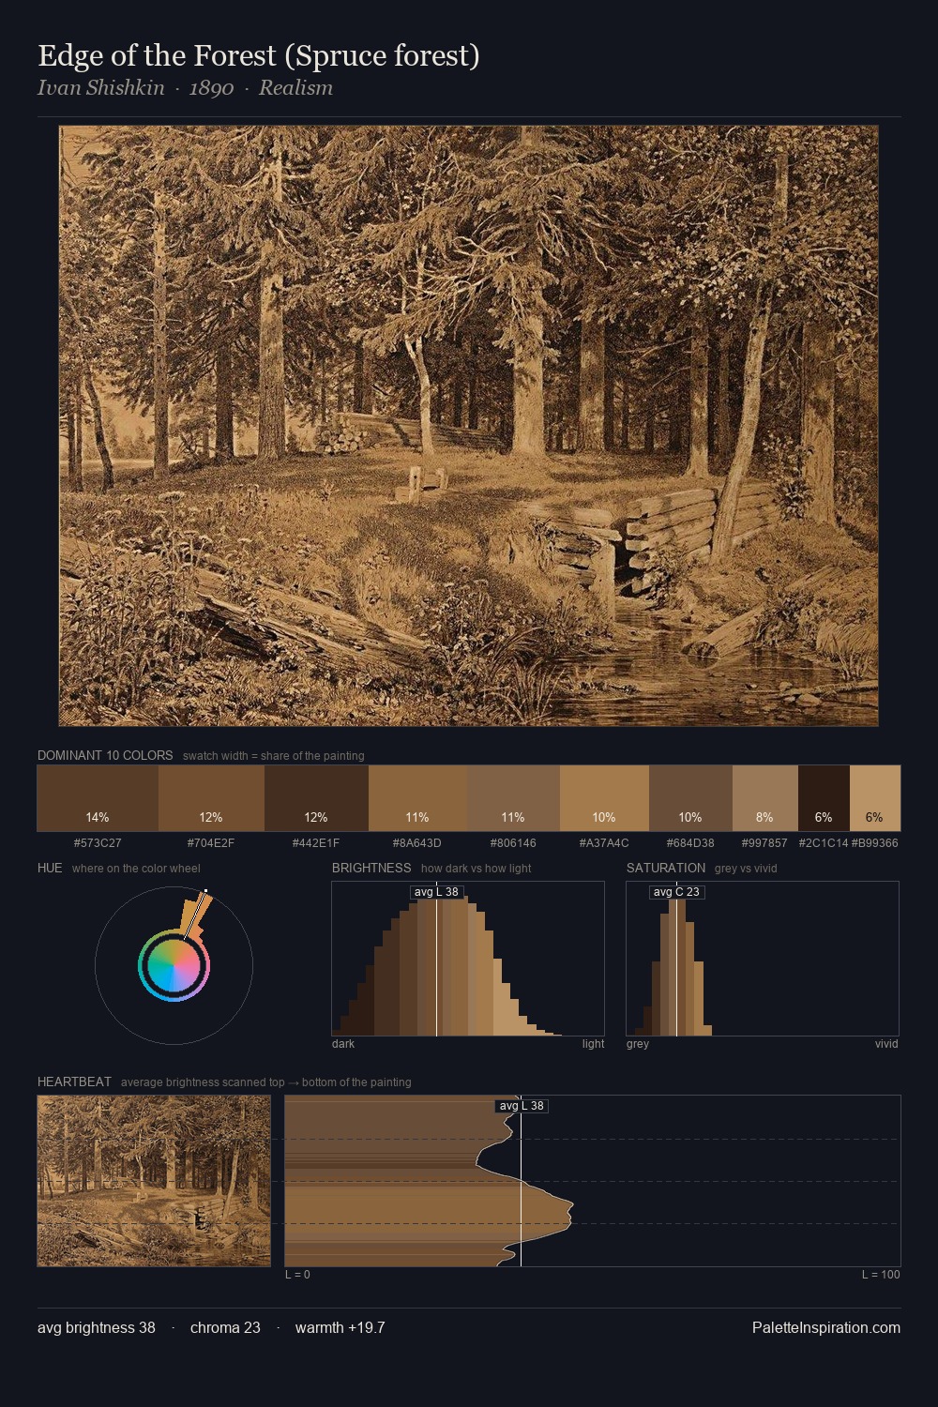Click the 'L = 0' axis label
938x1407 pixels.
(297, 1275)
